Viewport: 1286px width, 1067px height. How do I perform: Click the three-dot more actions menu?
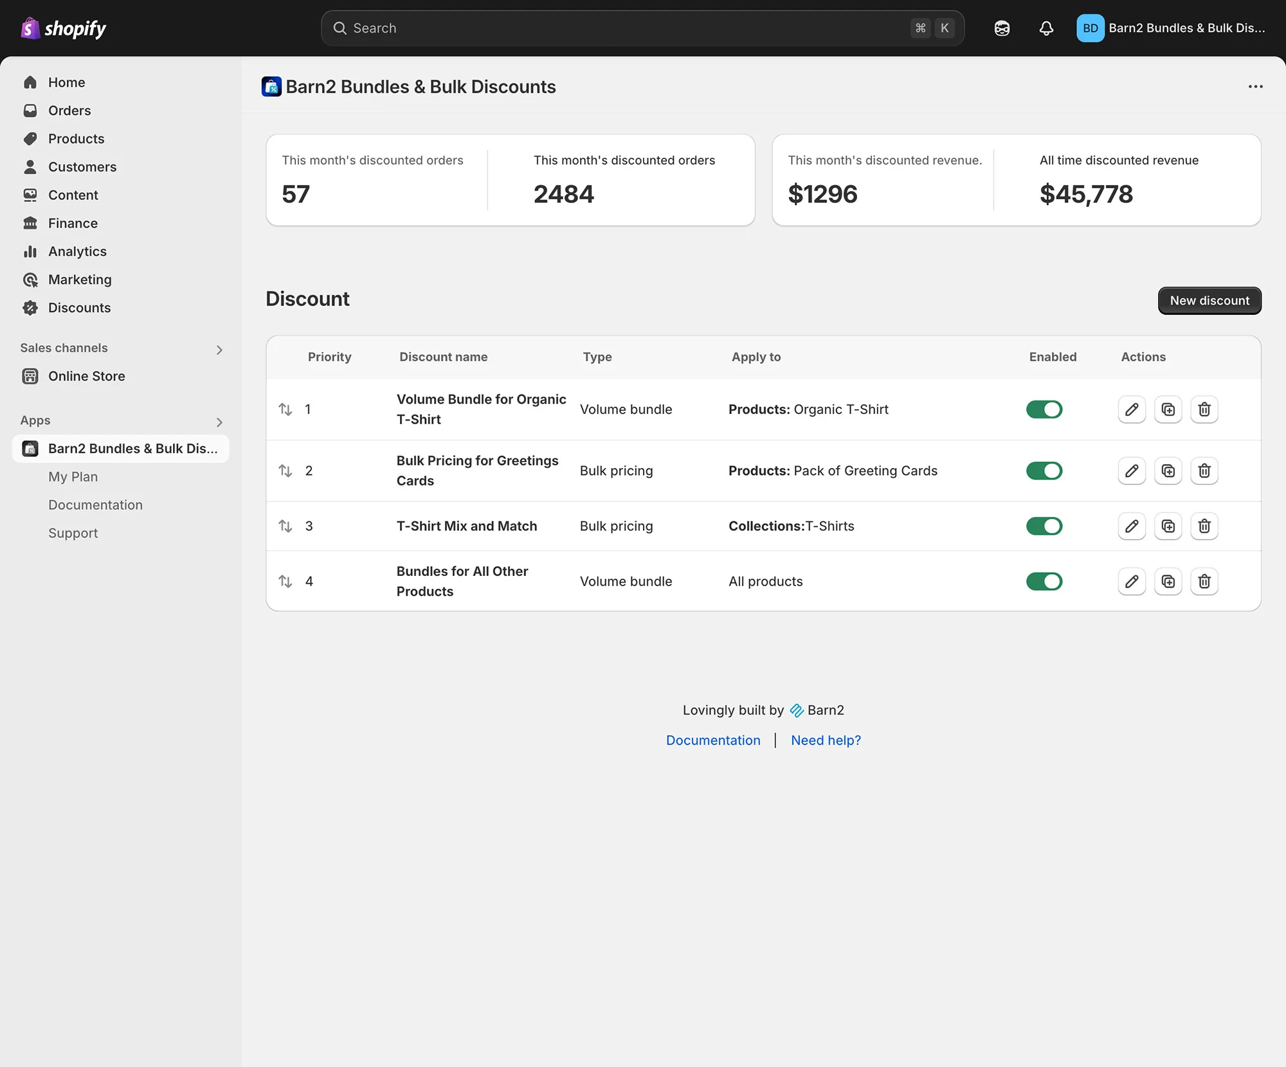coord(1255,87)
